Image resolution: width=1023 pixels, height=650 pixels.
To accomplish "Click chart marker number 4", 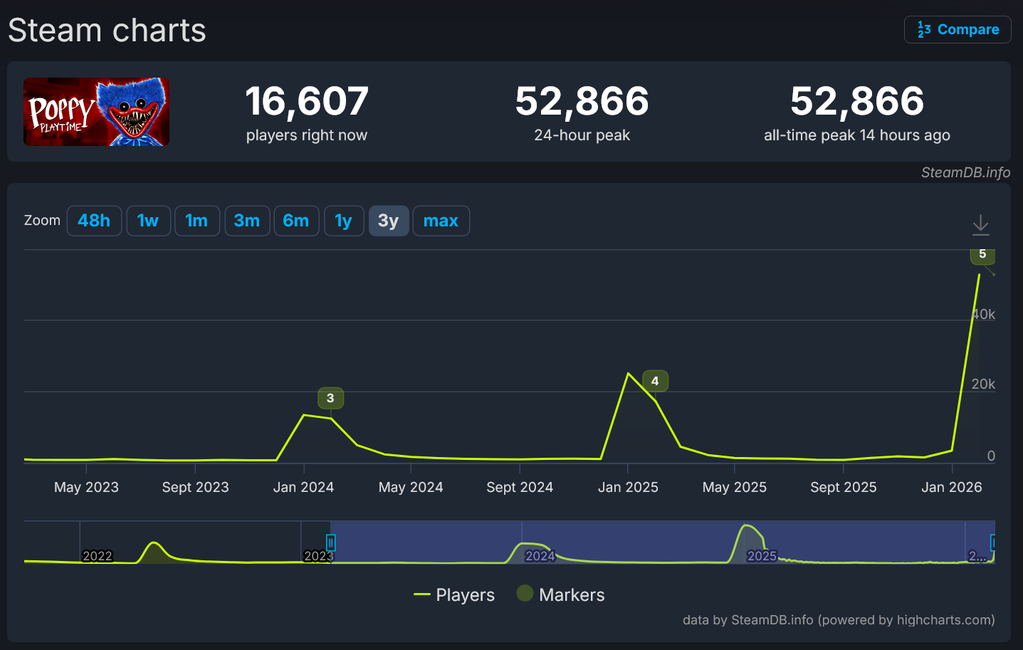I will point(655,381).
